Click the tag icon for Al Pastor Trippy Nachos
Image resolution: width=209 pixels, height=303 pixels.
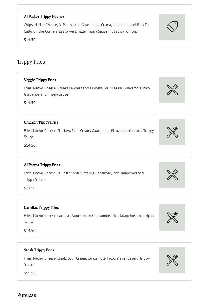(172, 27)
